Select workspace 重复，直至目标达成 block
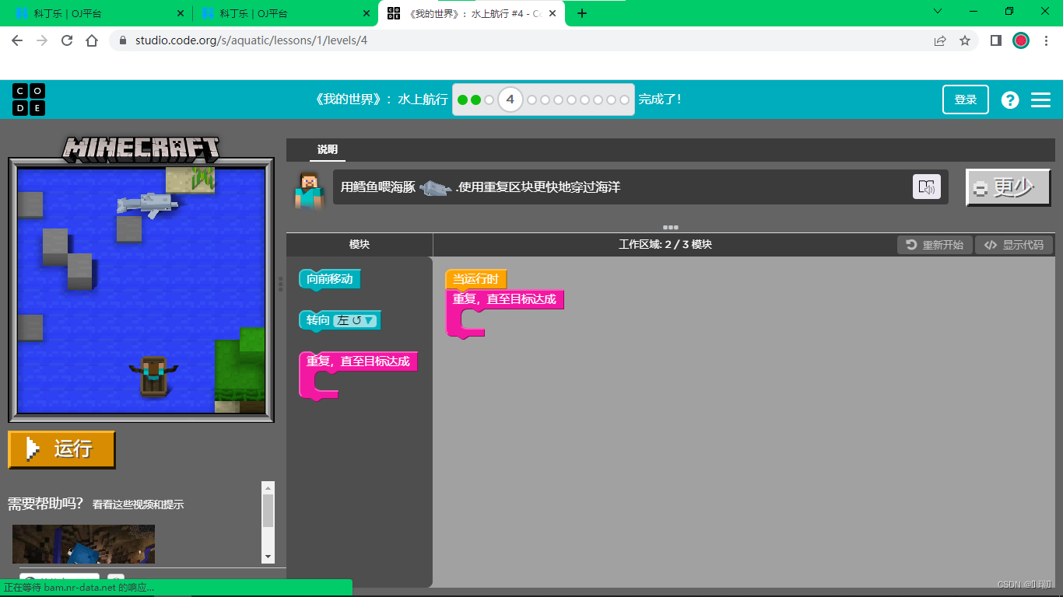Viewport: 1063px width, 597px height. 504,312
